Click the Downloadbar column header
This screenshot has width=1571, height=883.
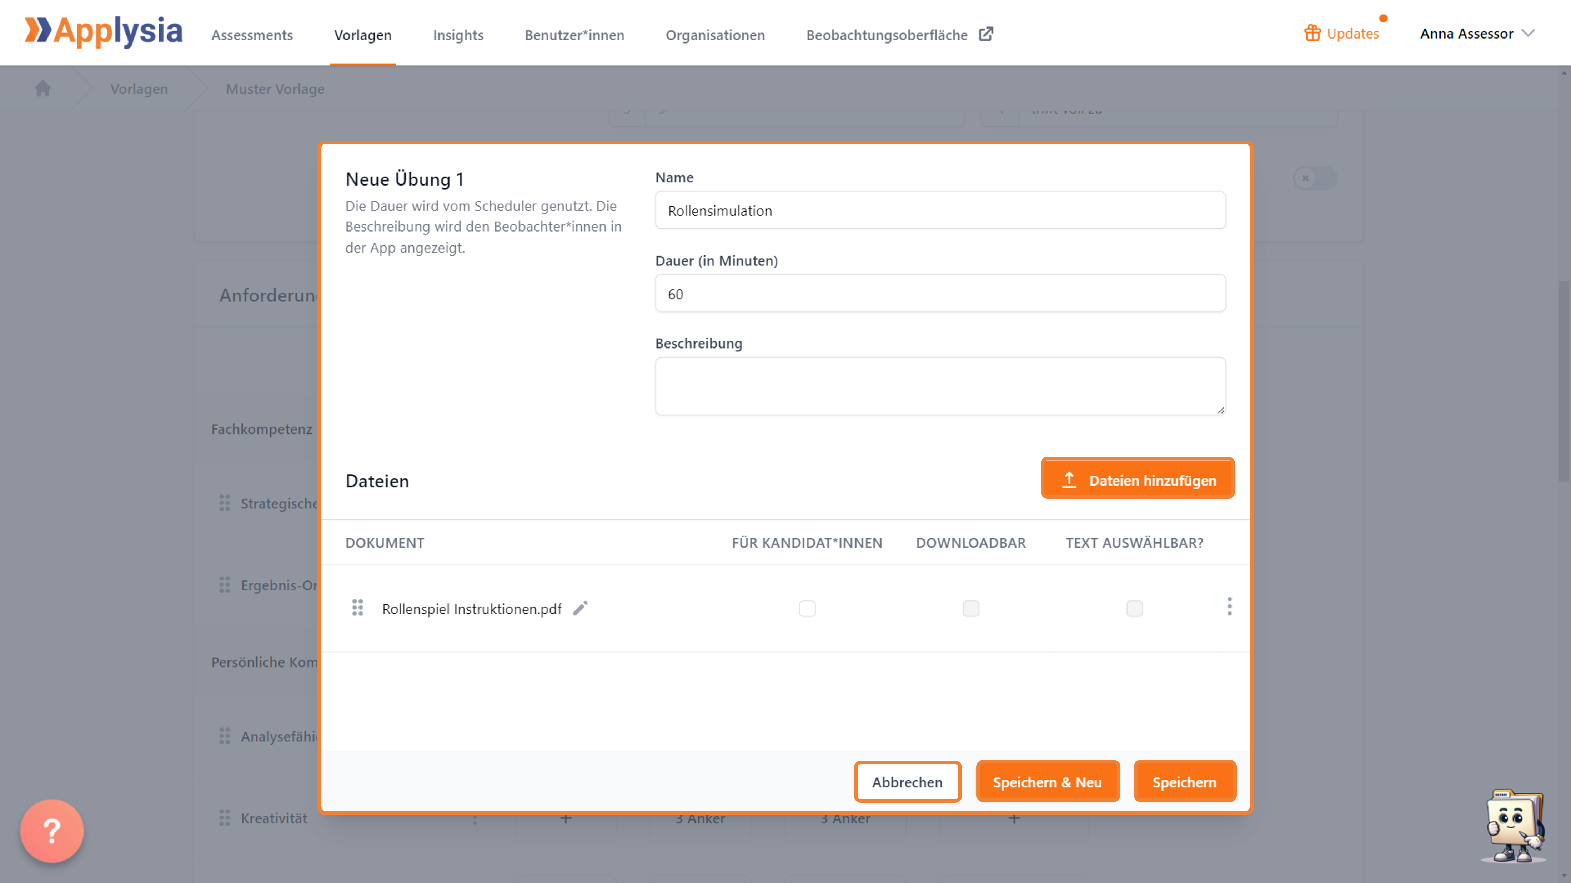tap(970, 542)
